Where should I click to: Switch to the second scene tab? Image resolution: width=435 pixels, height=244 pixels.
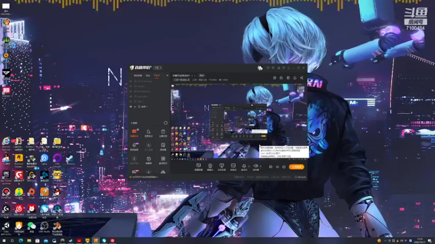tap(147, 75)
